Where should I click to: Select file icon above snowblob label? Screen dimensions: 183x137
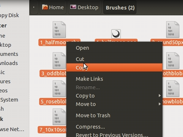(173, 89)
